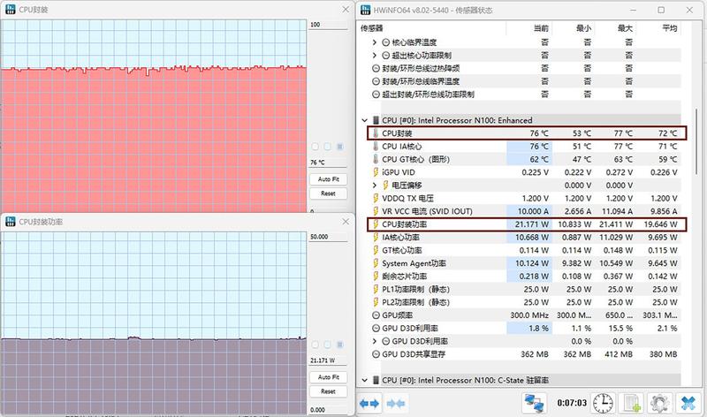The image size is (707, 417).
Task: Expand the 电压偏移 subgroup
Action: click(x=374, y=186)
